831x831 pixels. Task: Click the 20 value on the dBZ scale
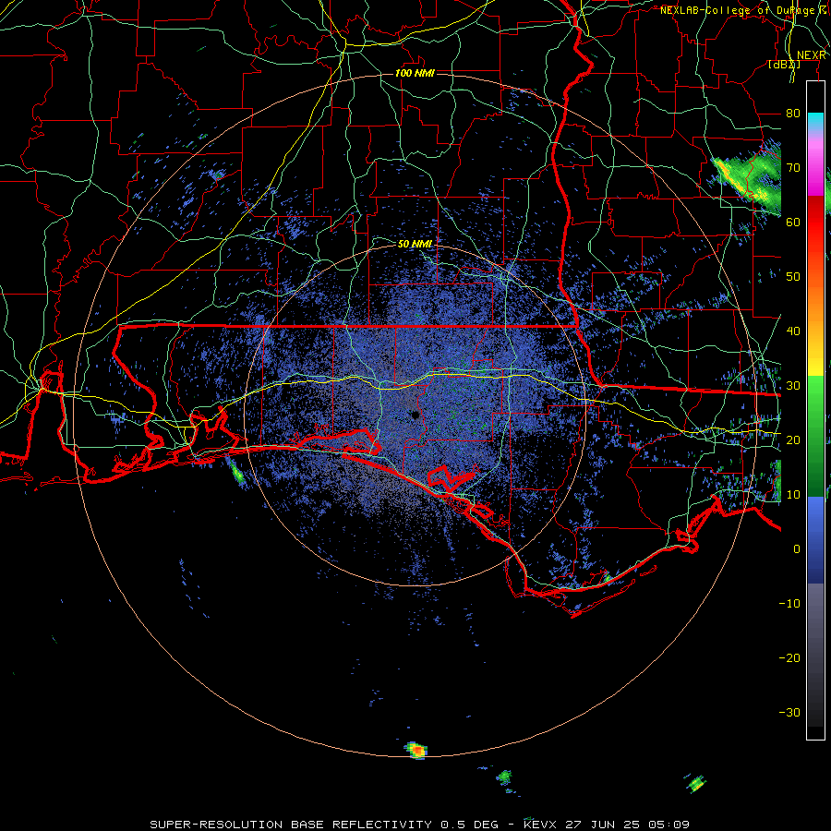click(793, 440)
